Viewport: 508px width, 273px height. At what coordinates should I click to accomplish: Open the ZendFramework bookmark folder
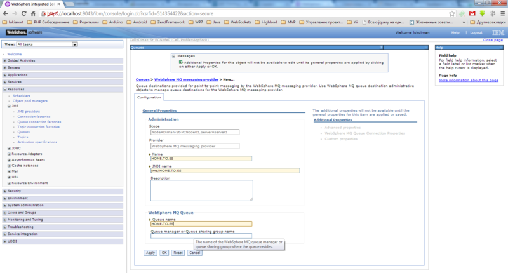[168, 22]
